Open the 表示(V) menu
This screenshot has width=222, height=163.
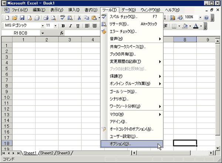click(57, 10)
